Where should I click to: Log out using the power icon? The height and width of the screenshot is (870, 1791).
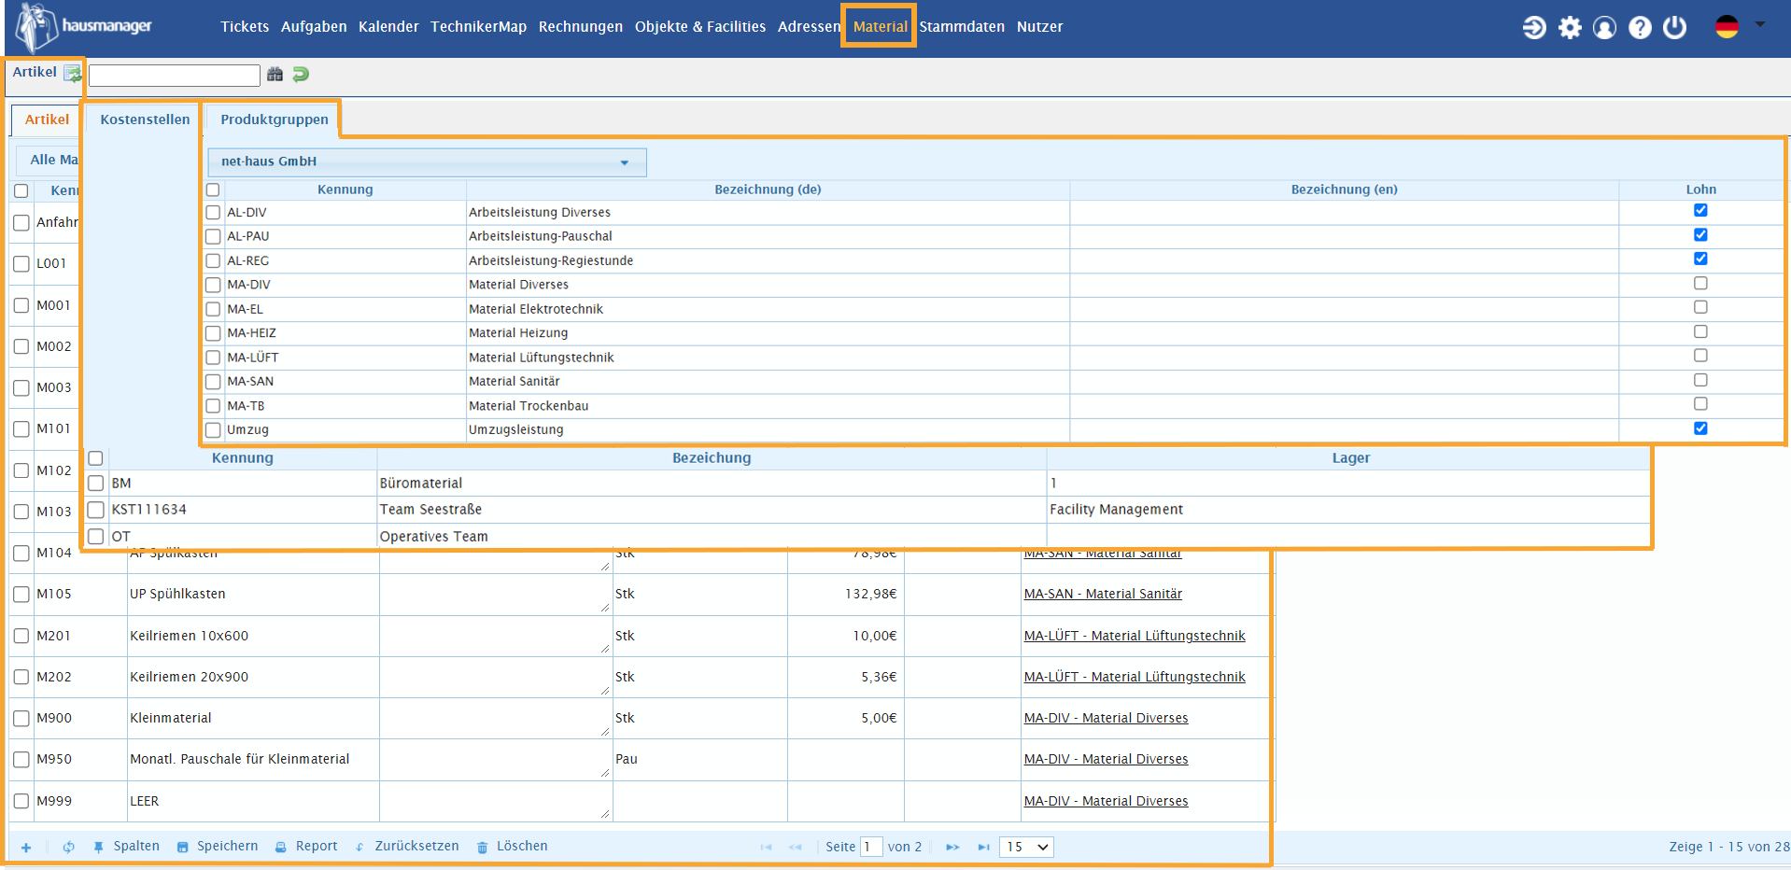coord(1675,27)
